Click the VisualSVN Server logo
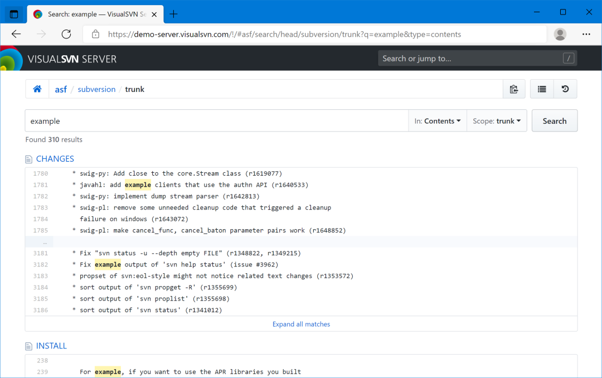The image size is (602, 378). pos(59,59)
